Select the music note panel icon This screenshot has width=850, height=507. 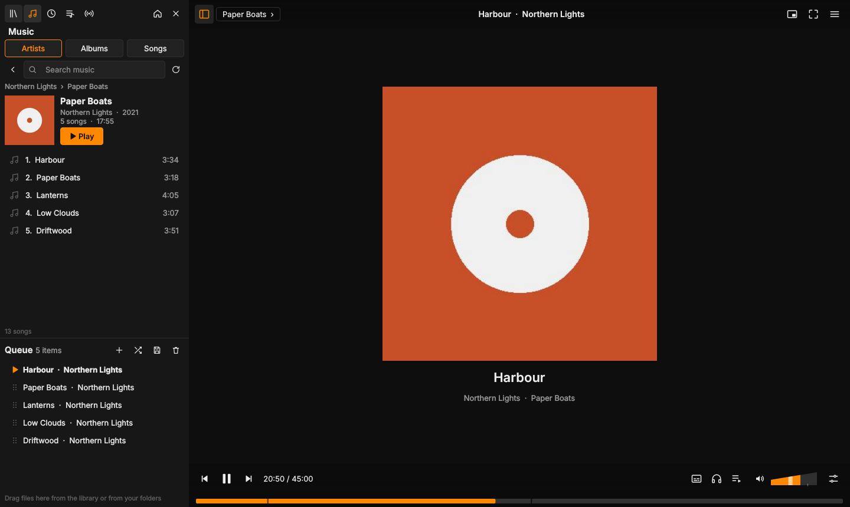(32, 14)
